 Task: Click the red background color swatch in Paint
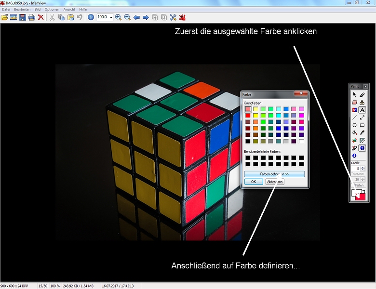tap(362, 197)
